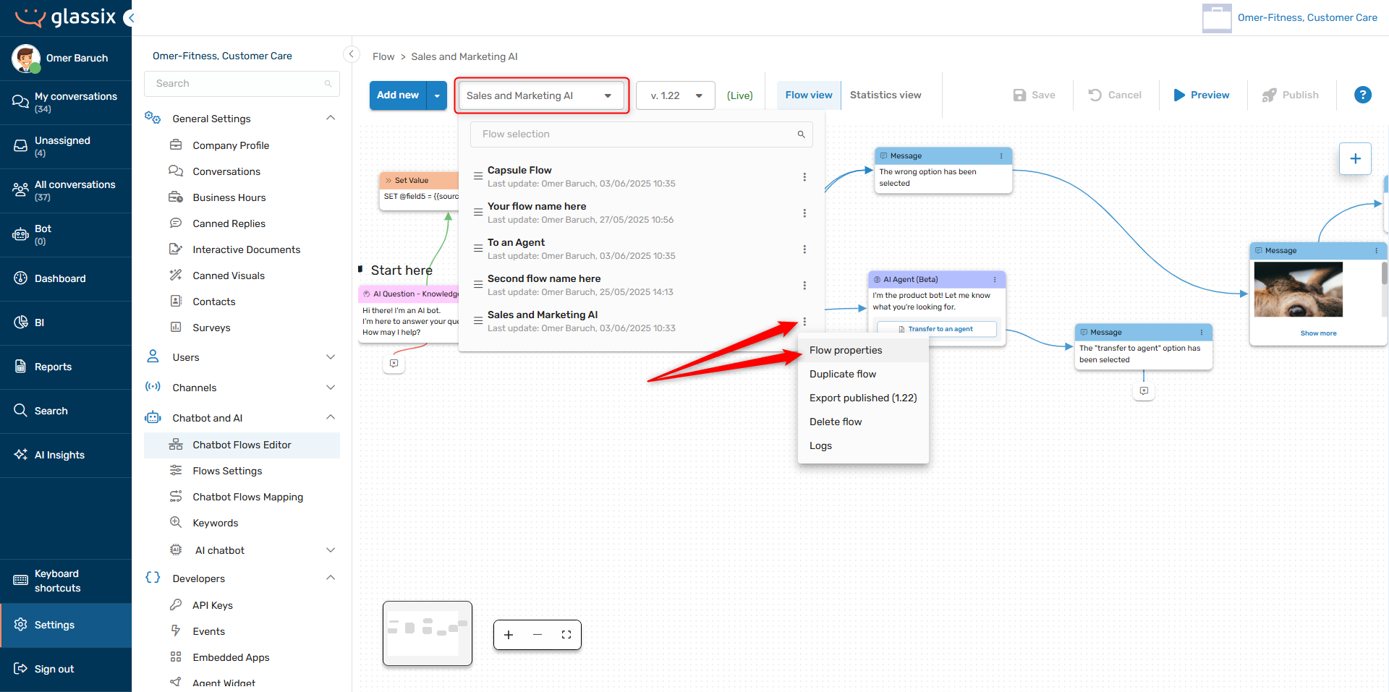Open the help question mark icon

pyautogui.click(x=1362, y=95)
